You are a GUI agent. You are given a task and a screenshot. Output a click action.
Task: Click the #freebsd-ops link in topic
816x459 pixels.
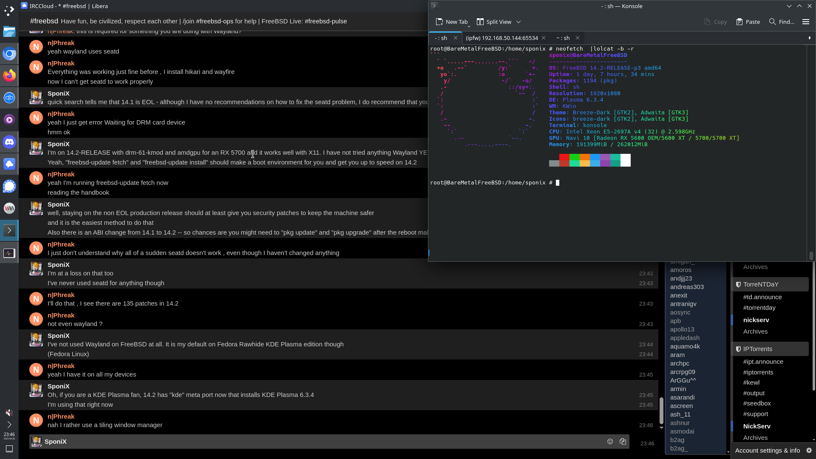(215, 21)
